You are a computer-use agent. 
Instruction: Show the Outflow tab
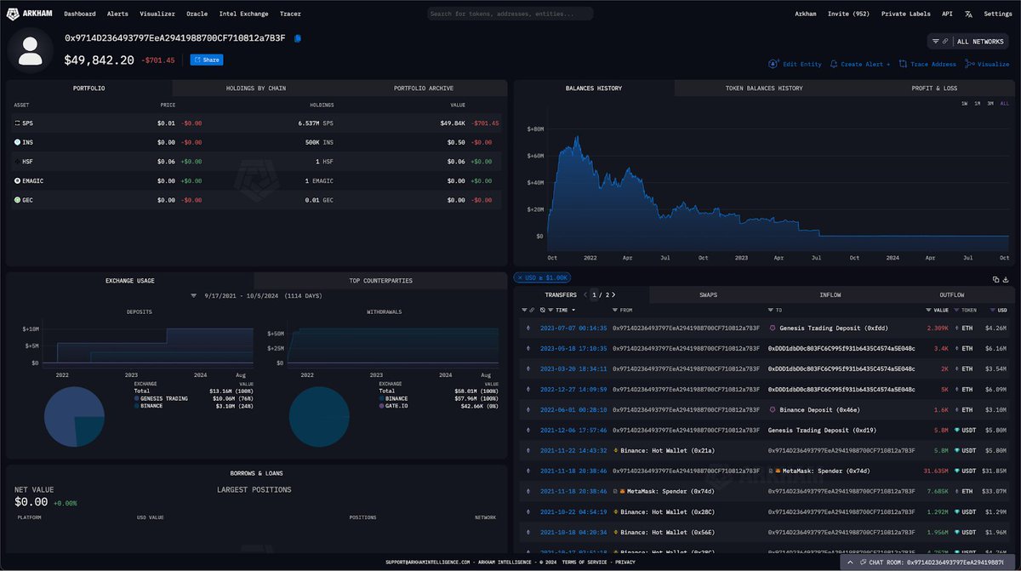pos(952,295)
